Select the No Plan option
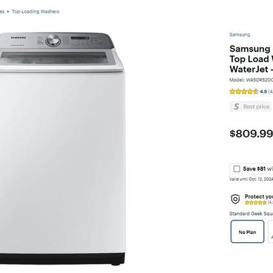The width and height of the screenshot is (273, 273). click(x=248, y=232)
